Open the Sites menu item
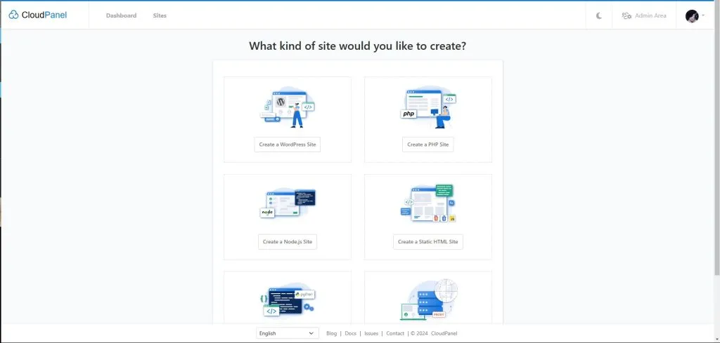Screen dimensions: 720x343 tap(160, 15)
